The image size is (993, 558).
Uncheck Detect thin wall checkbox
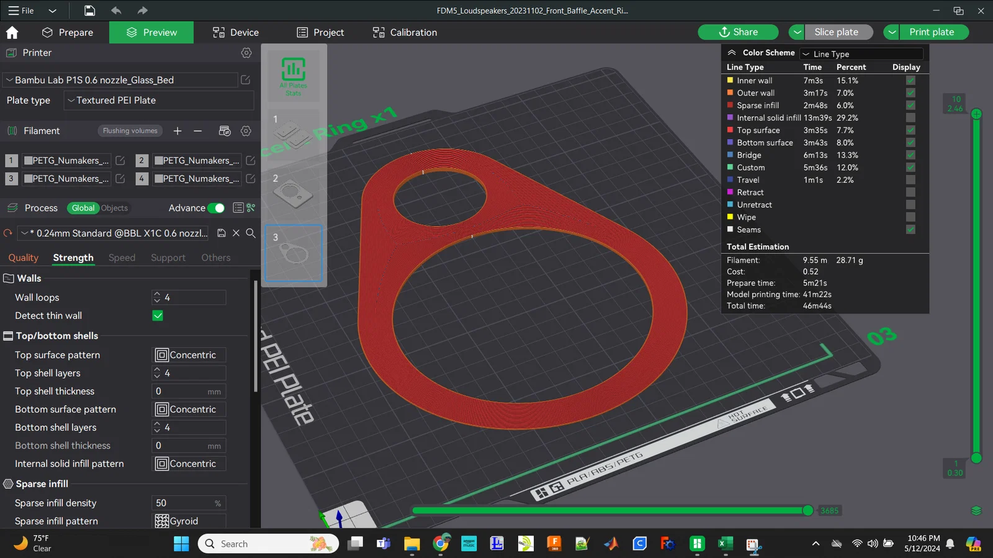[x=158, y=316]
